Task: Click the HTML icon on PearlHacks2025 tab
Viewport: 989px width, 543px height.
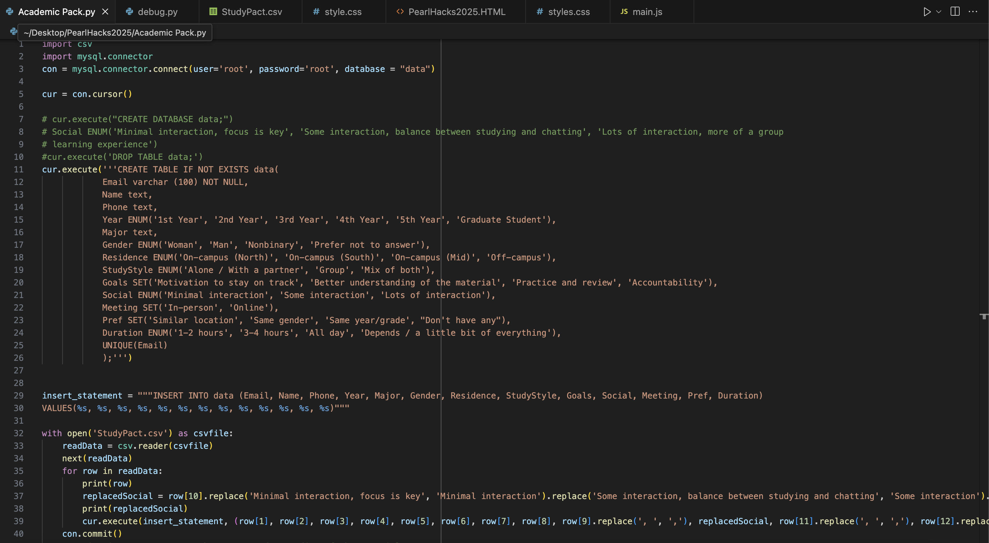Action: (400, 12)
